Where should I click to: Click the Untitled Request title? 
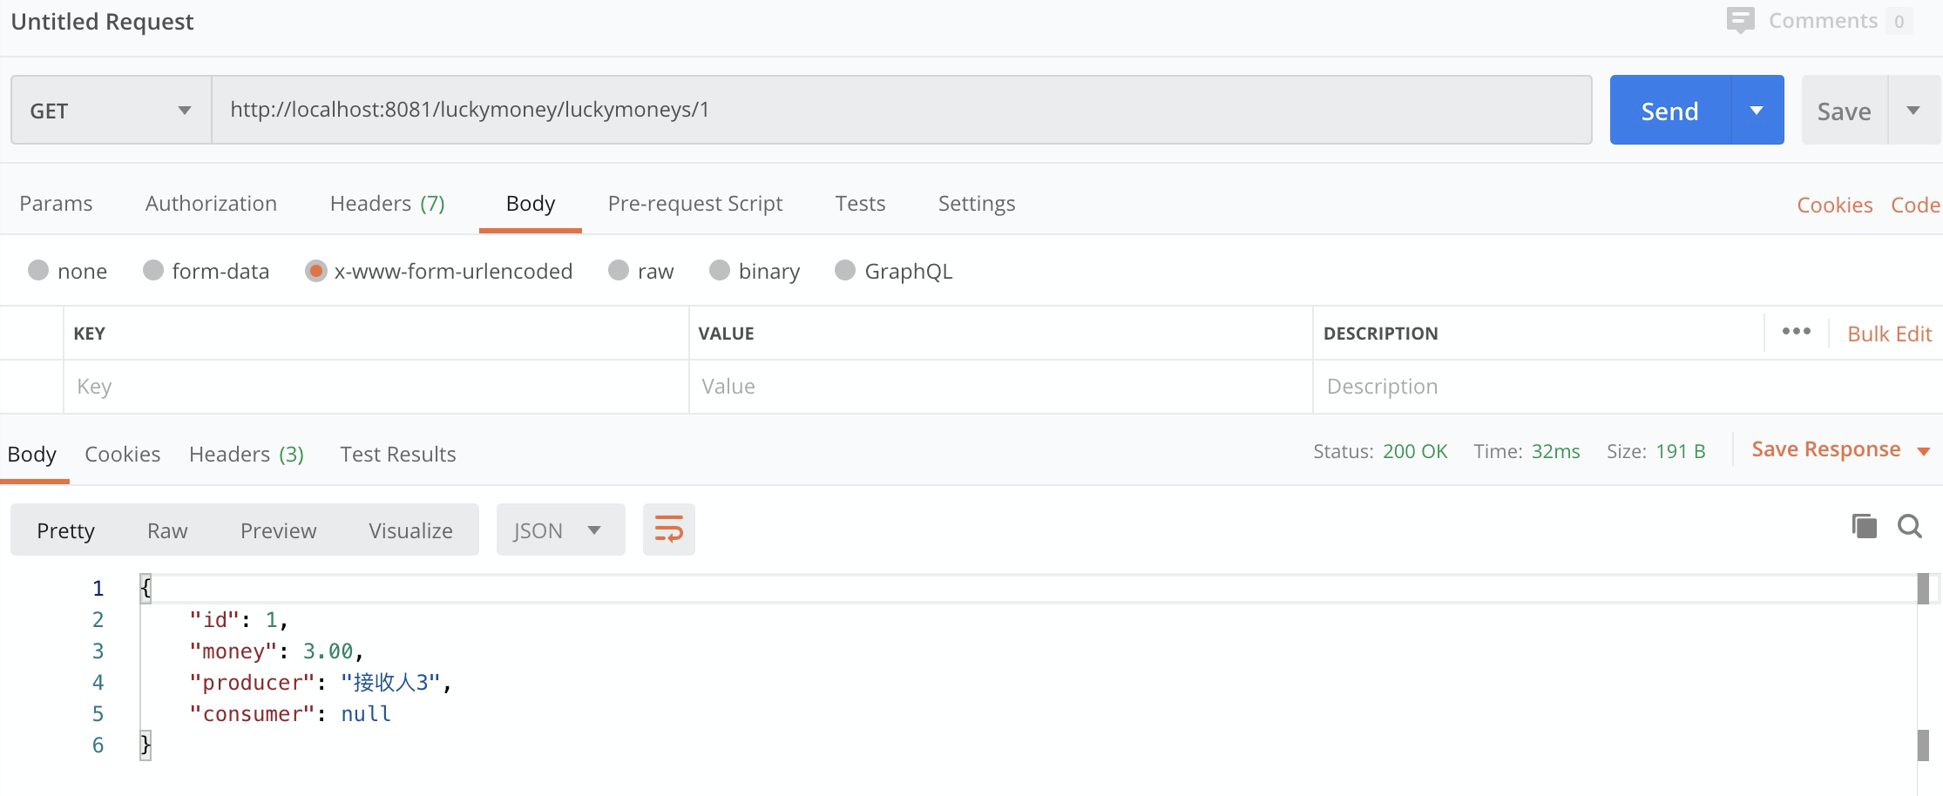tap(102, 21)
